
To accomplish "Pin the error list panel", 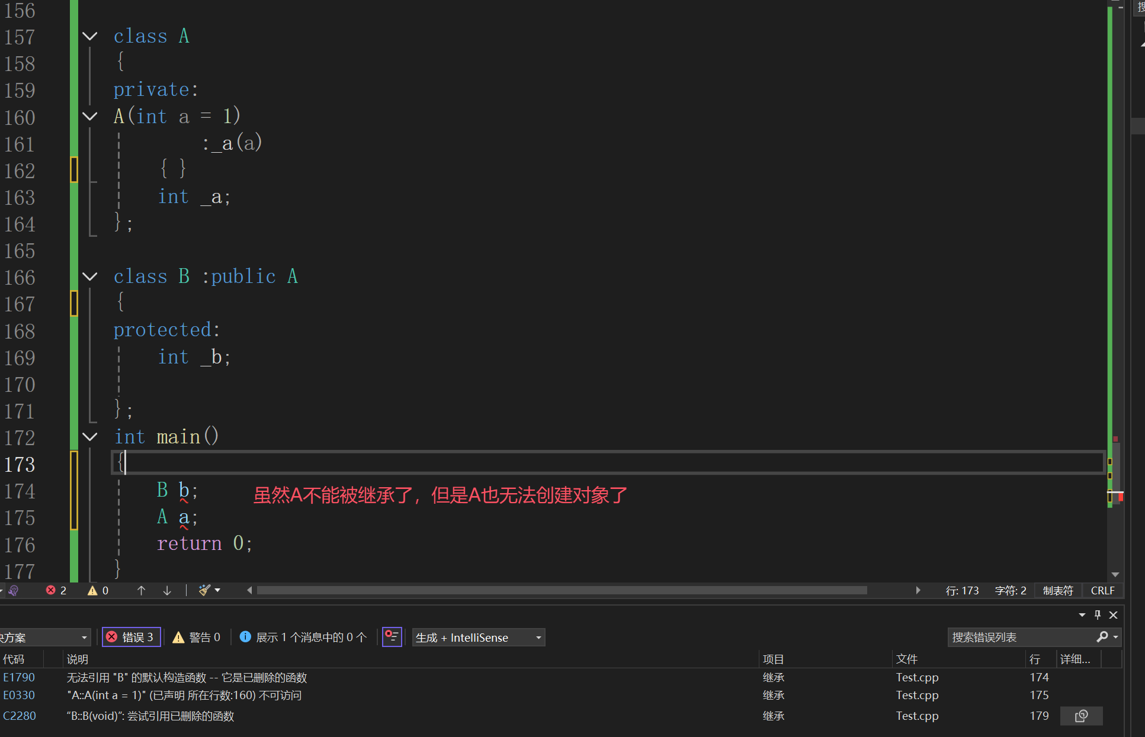I will 1098,614.
